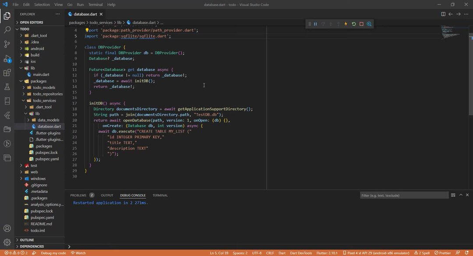Viewport: 473px width, 256px height.
Task: Open the Terminal menu
Action: tap(95, 4)
